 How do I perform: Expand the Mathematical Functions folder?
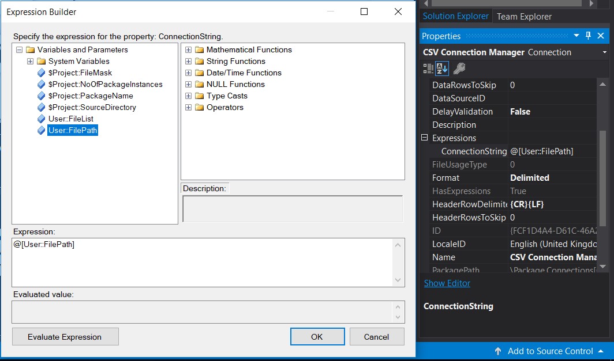[188, 50]
